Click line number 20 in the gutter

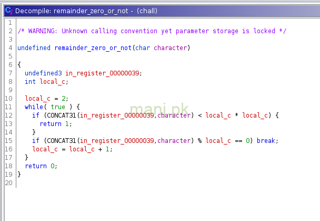pos(10,182)
